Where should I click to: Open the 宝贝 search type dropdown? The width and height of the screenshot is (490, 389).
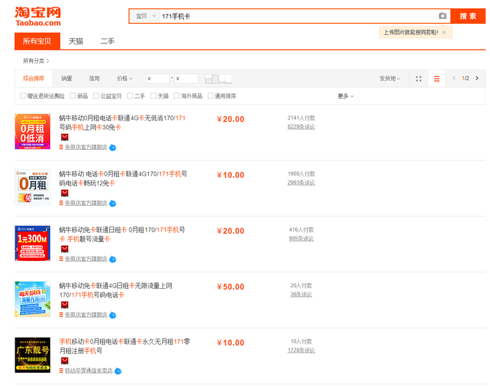tap(146, 16)
